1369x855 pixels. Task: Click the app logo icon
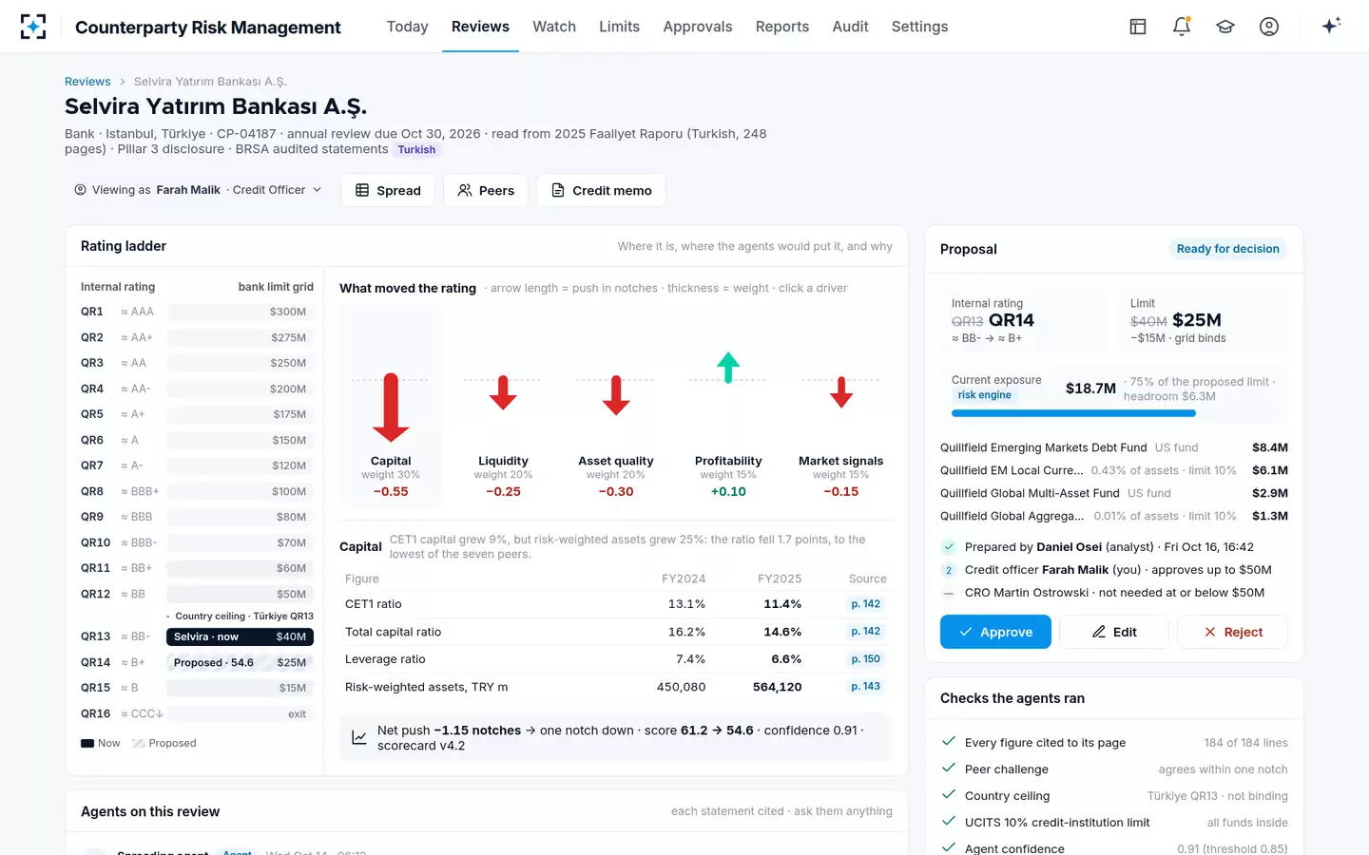click(33, 27)
